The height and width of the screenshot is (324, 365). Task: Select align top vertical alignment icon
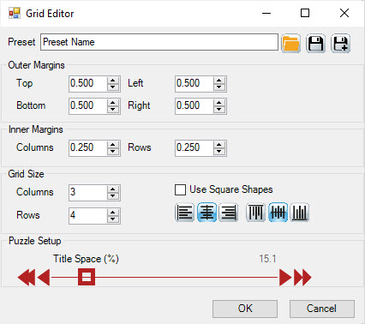[255, 213]
